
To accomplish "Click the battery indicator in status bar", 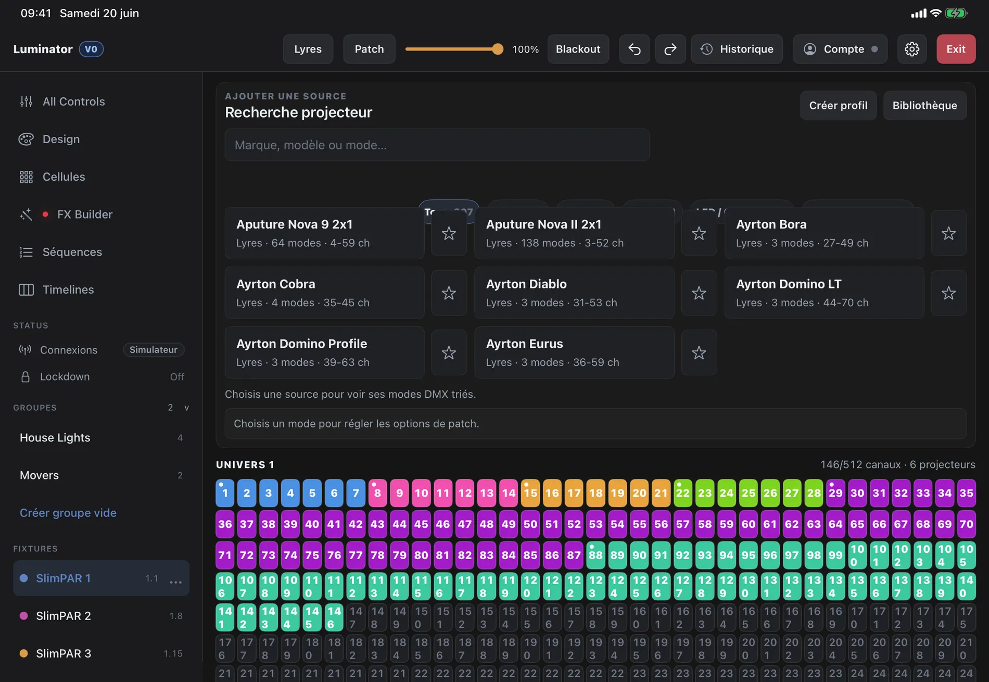I will pos(956,13).
